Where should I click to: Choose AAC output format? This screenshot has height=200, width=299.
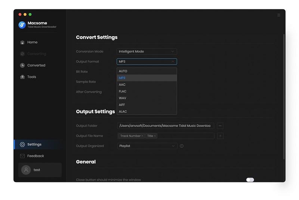(x=147, y=84)
